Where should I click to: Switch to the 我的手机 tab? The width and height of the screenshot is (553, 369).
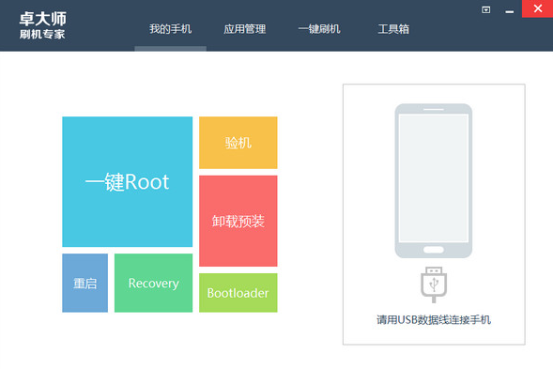tap(170, 29)
